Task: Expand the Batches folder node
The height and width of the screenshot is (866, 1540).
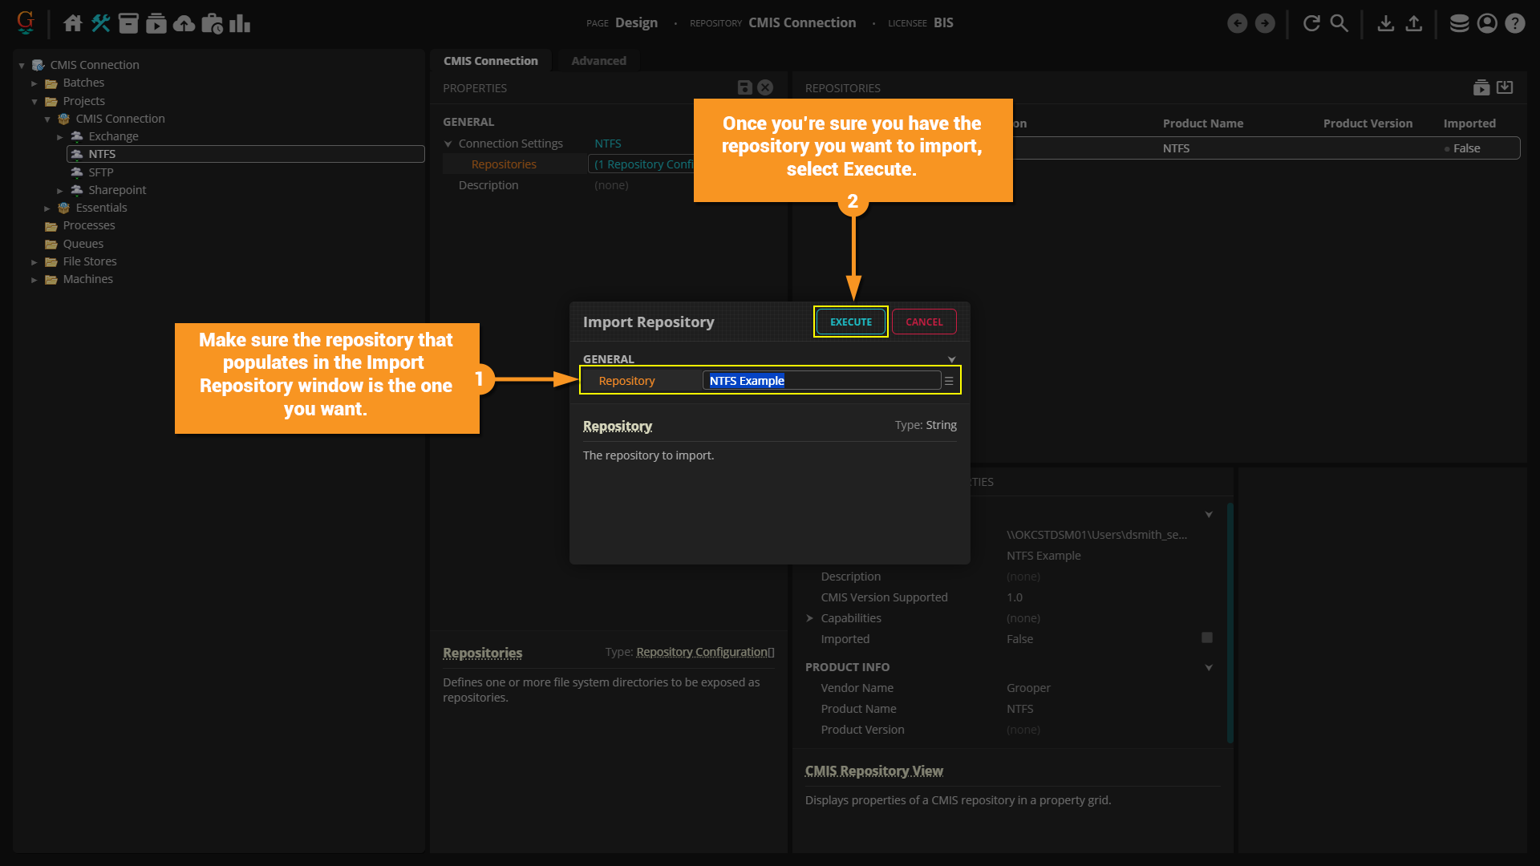Action: pos(34,83)
